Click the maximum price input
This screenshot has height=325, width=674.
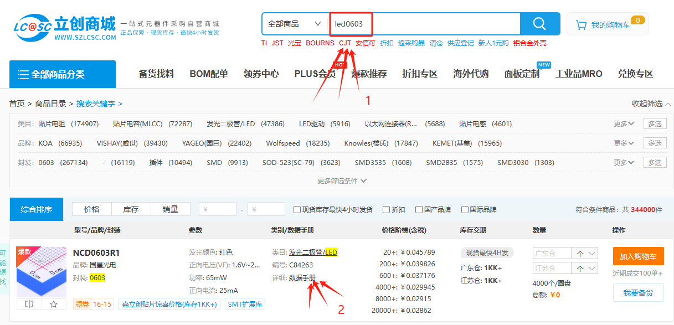click(266, 209)
